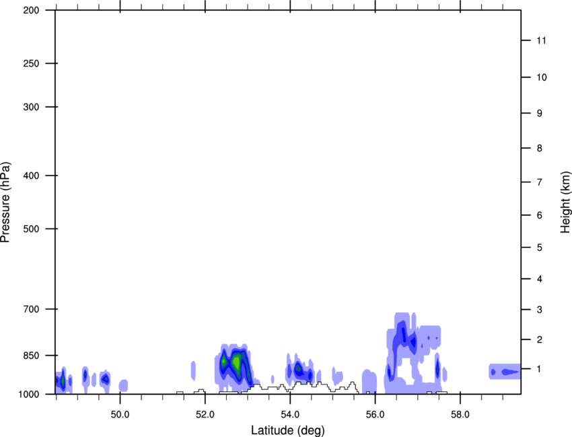Select the 250 pressure tick label
Screen dimensions: 572x437
(x=31, y=63)
